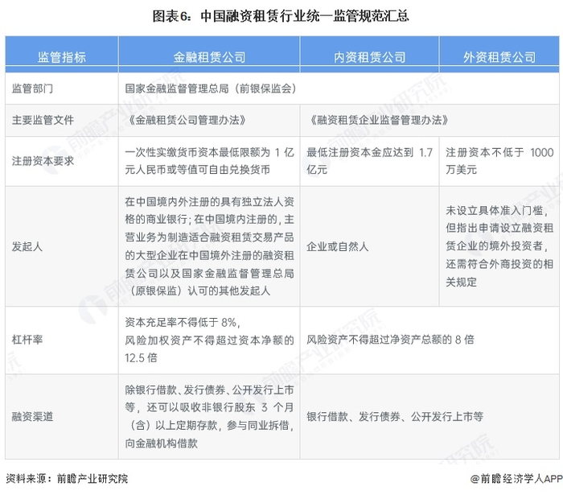Click the 国家金融监督管理总局 cell text

211,89
